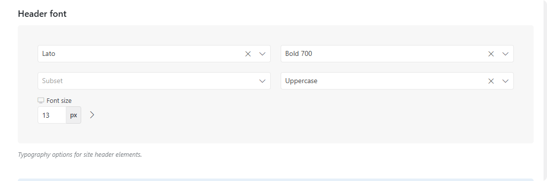This screenshot has width=547, height=181.
Task: Click the desktop device icon beside Font size
Action: coord(41,100)
